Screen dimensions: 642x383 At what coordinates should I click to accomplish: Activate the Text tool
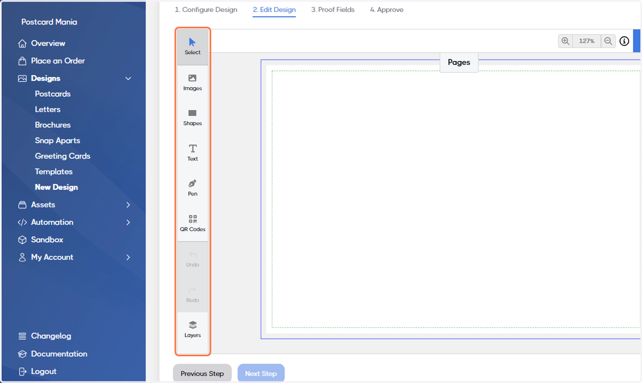193,153
